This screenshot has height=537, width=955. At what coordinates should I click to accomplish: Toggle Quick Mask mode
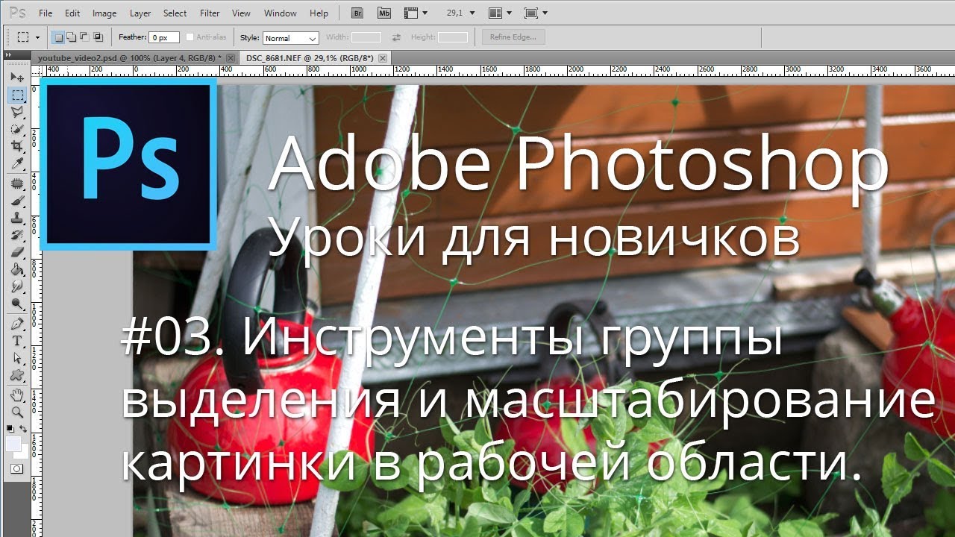[16, 469]
